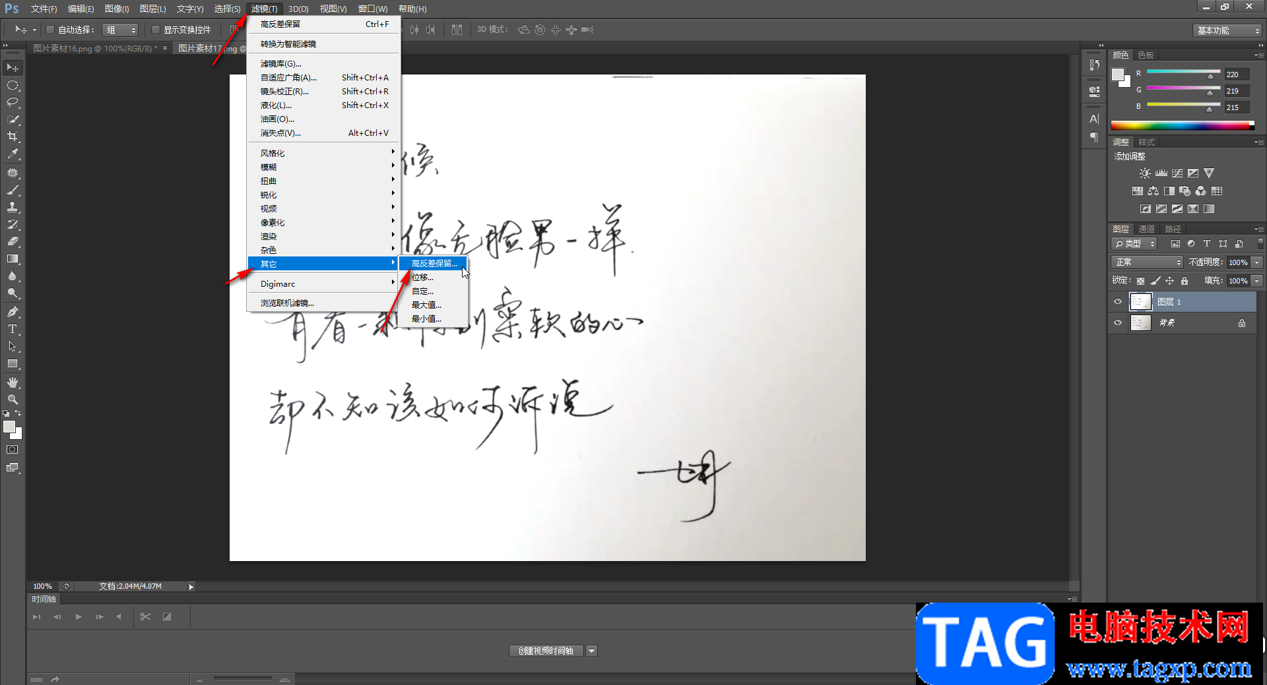This screenshot has width=1267, height=685.
Task: Select the Dodge tool
Action: pyautogui.click(x=13, y=293)
